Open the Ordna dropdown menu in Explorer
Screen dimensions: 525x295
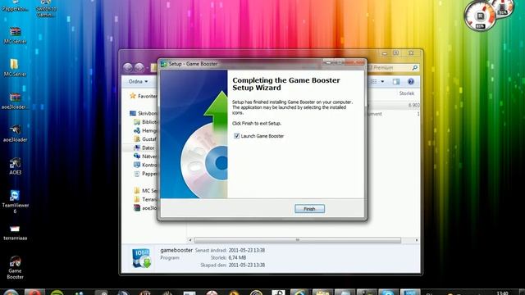tap(138, 82)
